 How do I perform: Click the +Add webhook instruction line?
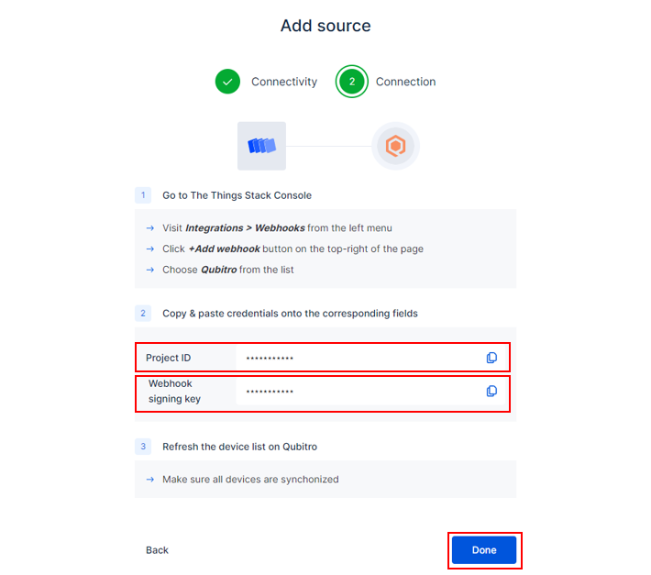[293, 249]
